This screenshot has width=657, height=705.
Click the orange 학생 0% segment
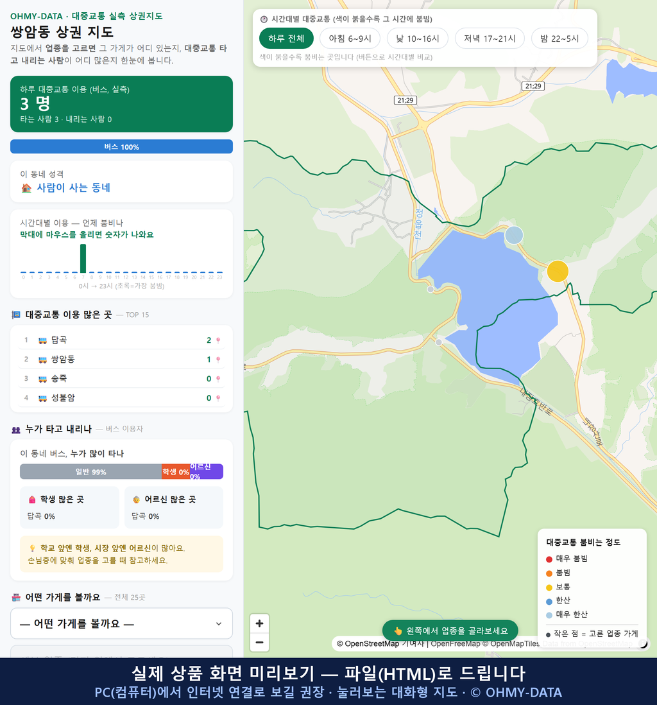pos(176,472)
